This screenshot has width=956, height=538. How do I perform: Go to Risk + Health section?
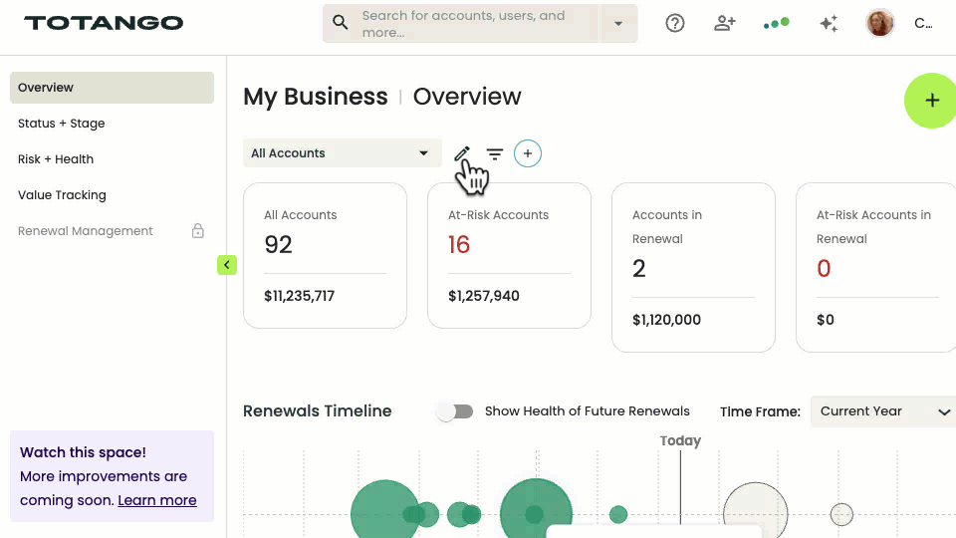[x=56, y=159]
